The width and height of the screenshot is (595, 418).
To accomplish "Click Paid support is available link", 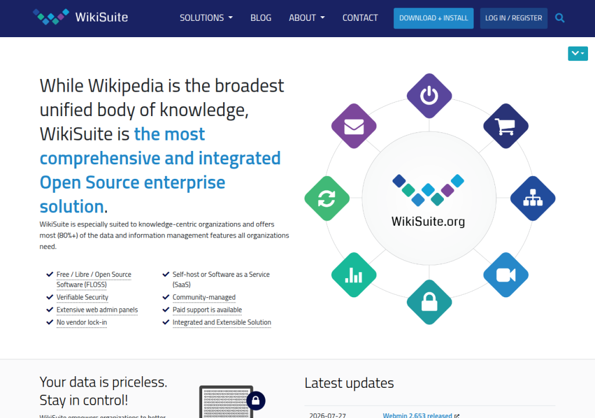I will [x=207, y=310].
